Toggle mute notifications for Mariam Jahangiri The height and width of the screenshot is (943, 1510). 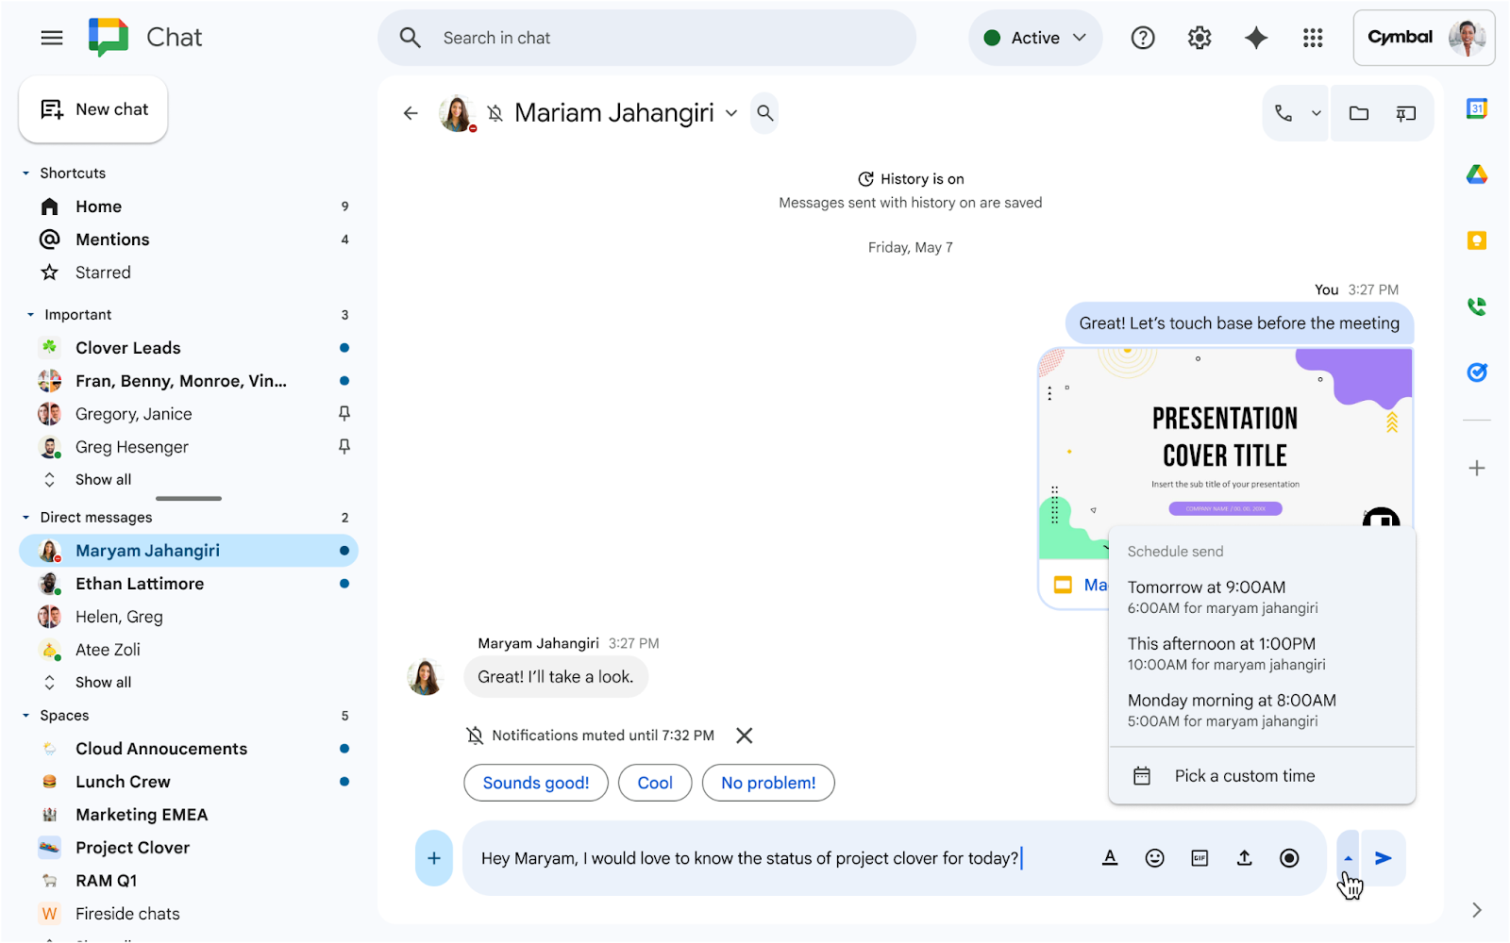[x=495, y=112]
